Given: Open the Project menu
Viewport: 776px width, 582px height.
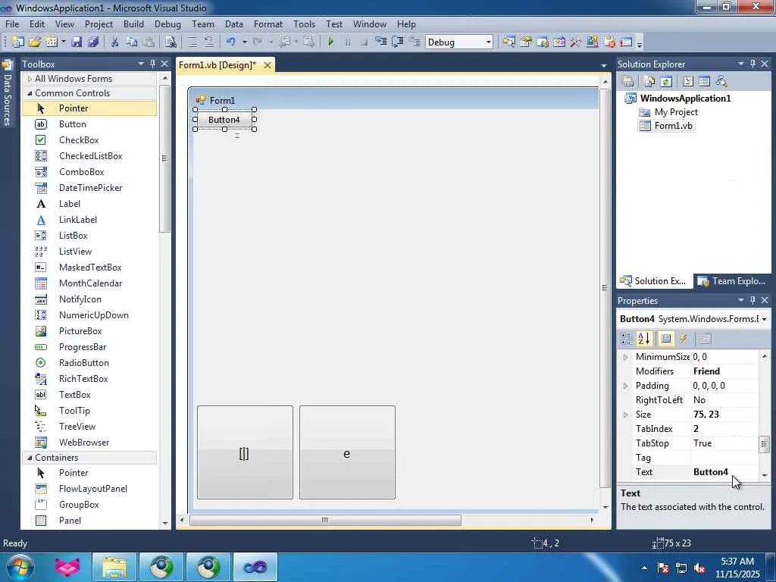Looking at the screenshot, I should (99, 23).
